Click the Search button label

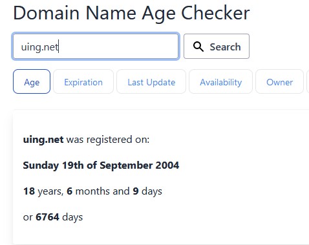(225, 47)
